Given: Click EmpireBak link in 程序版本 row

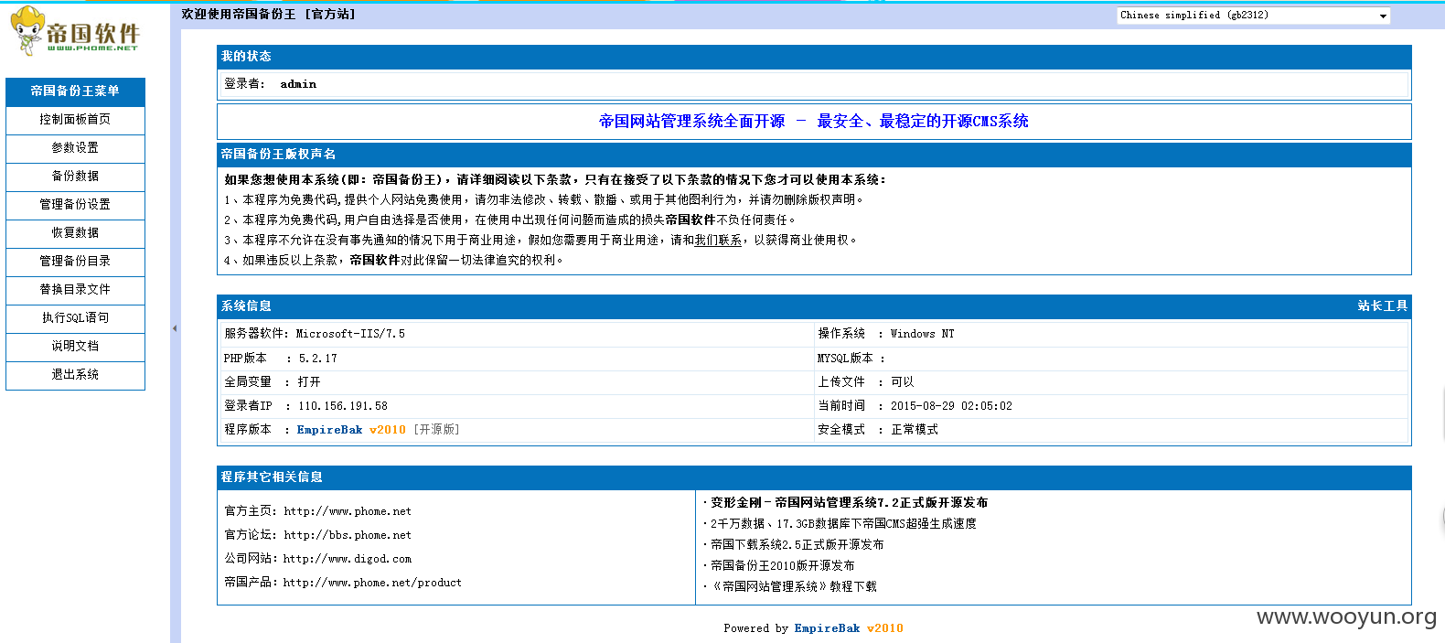Looking at the screenshot, I should pos(329,430).
